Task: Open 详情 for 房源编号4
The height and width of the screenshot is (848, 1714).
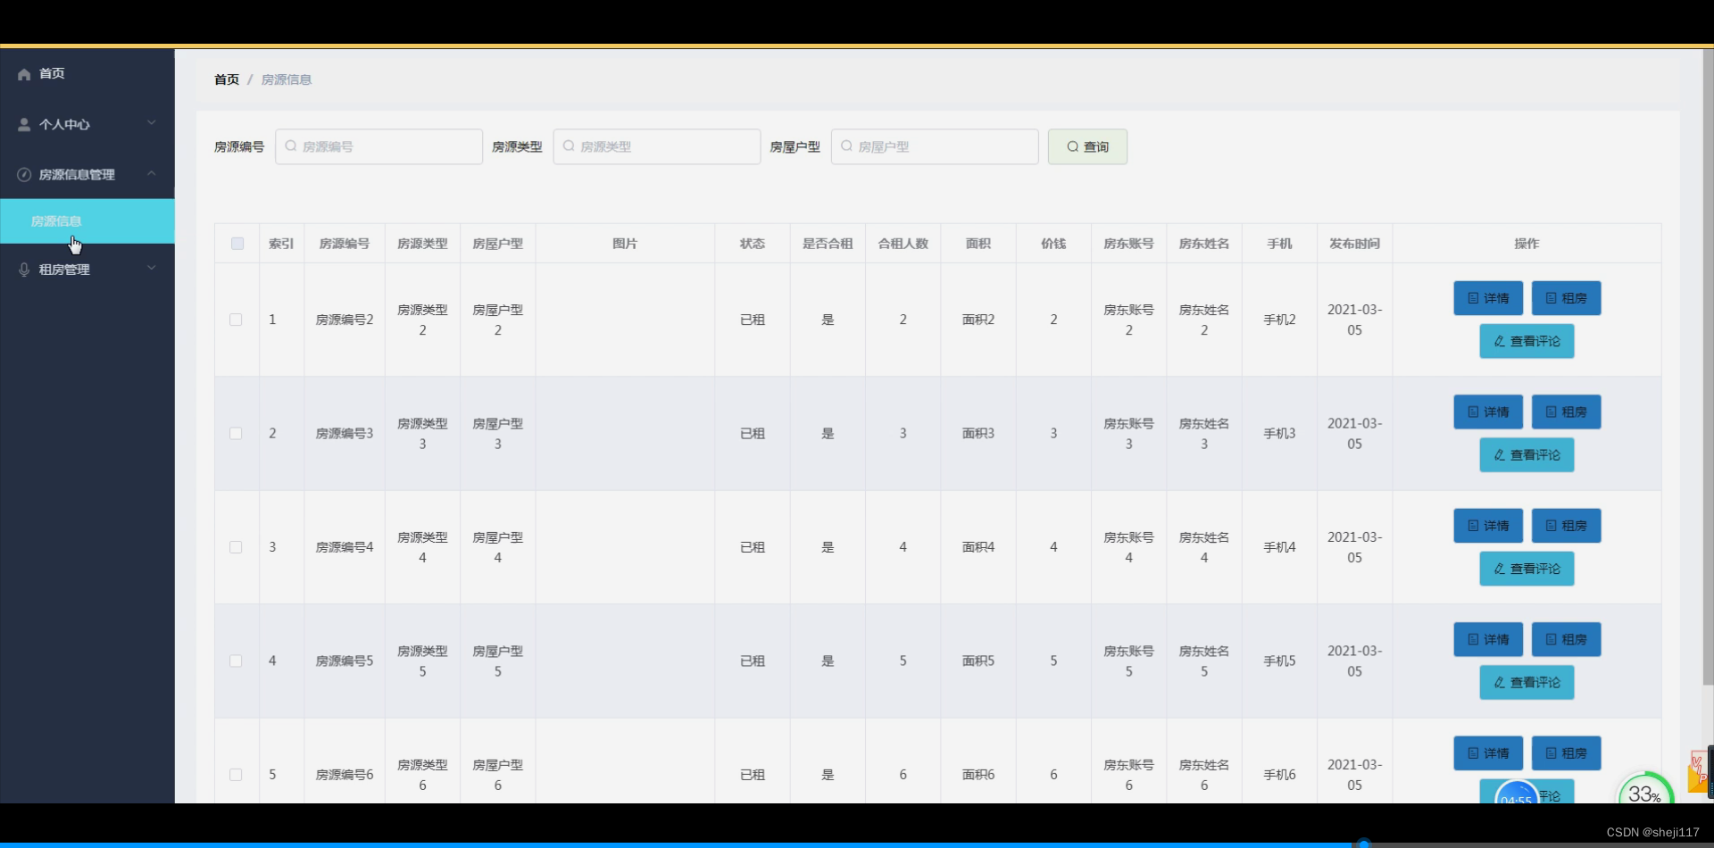Action: pos(1488,526)
